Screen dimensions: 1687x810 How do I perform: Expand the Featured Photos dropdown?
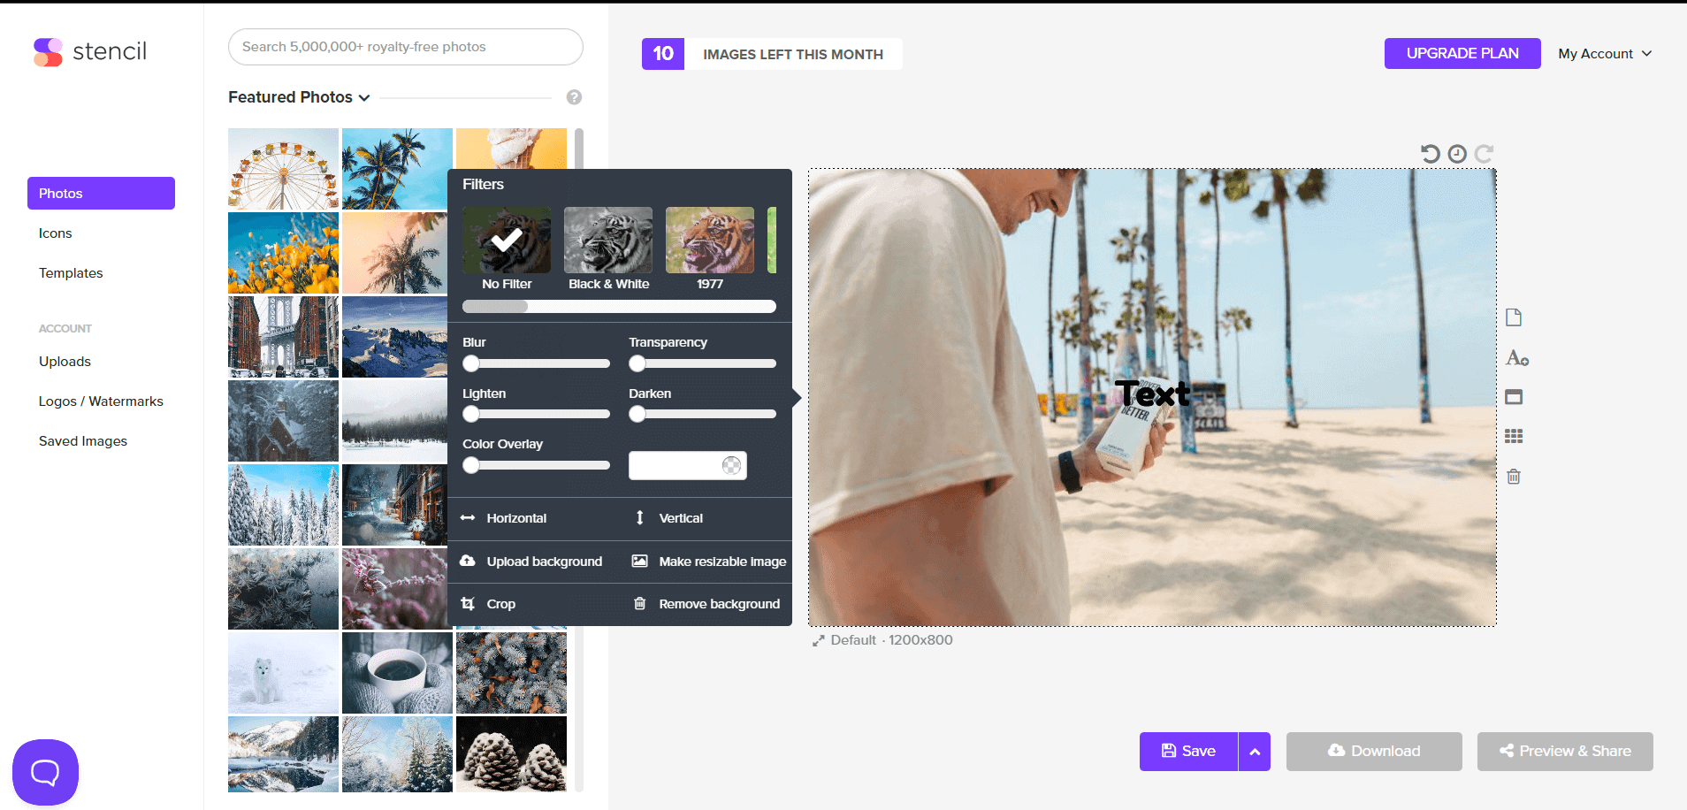298,97
